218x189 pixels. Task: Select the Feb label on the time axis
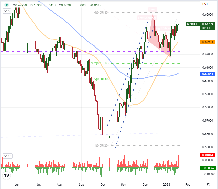pyautogui.click(x=187, y=185)
